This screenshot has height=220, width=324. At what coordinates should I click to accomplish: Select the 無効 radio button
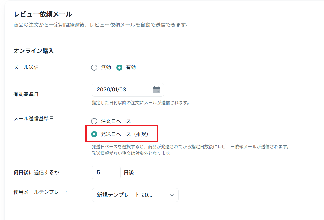[94, 67]
